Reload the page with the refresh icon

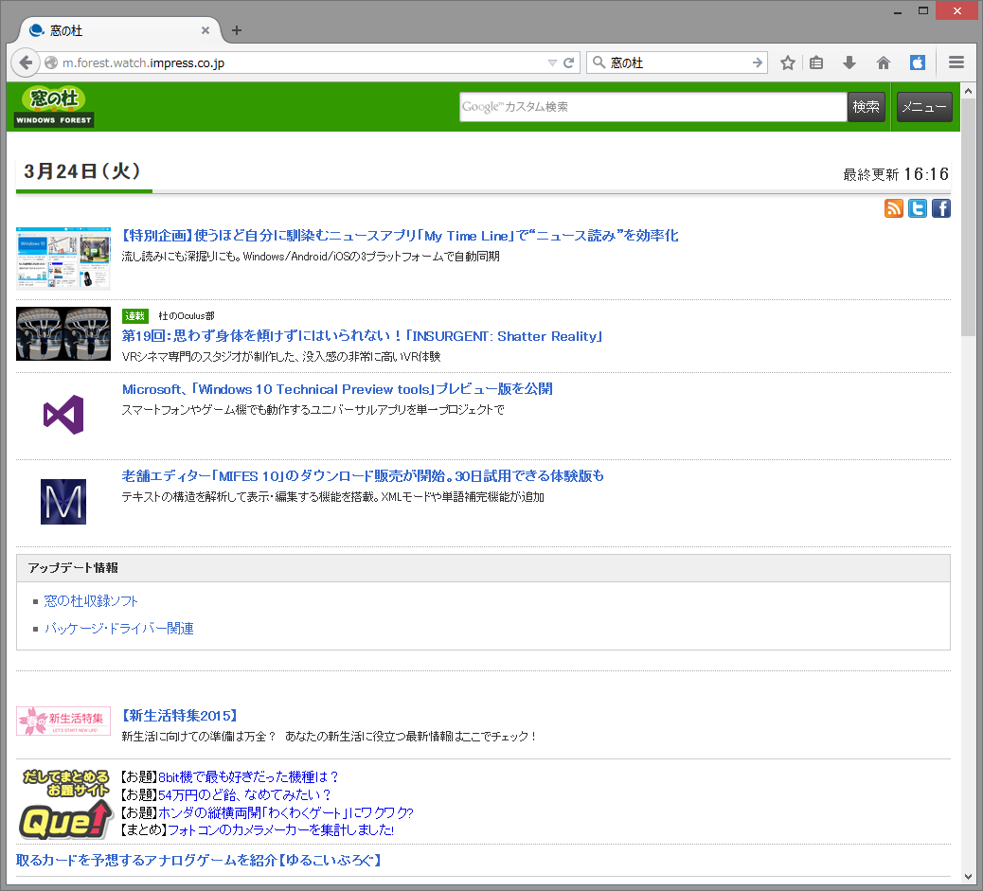pyautogui.click(x=568, y=62)
